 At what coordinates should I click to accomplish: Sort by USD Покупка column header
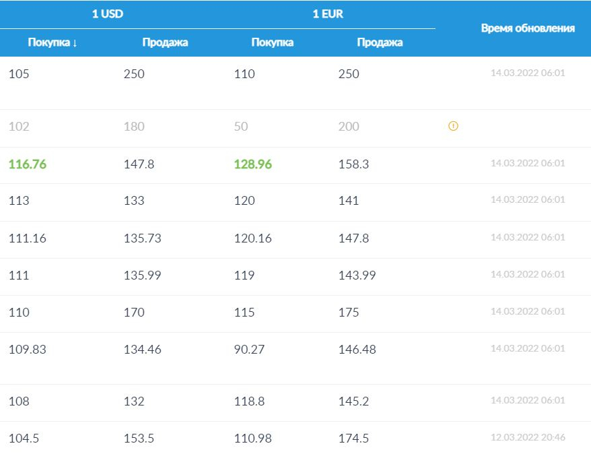pyautogui.click(x=53, y=42)
